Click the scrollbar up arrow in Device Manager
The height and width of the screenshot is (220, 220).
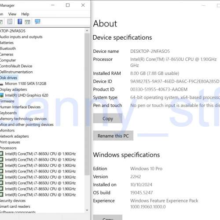(x=87, y=30)
